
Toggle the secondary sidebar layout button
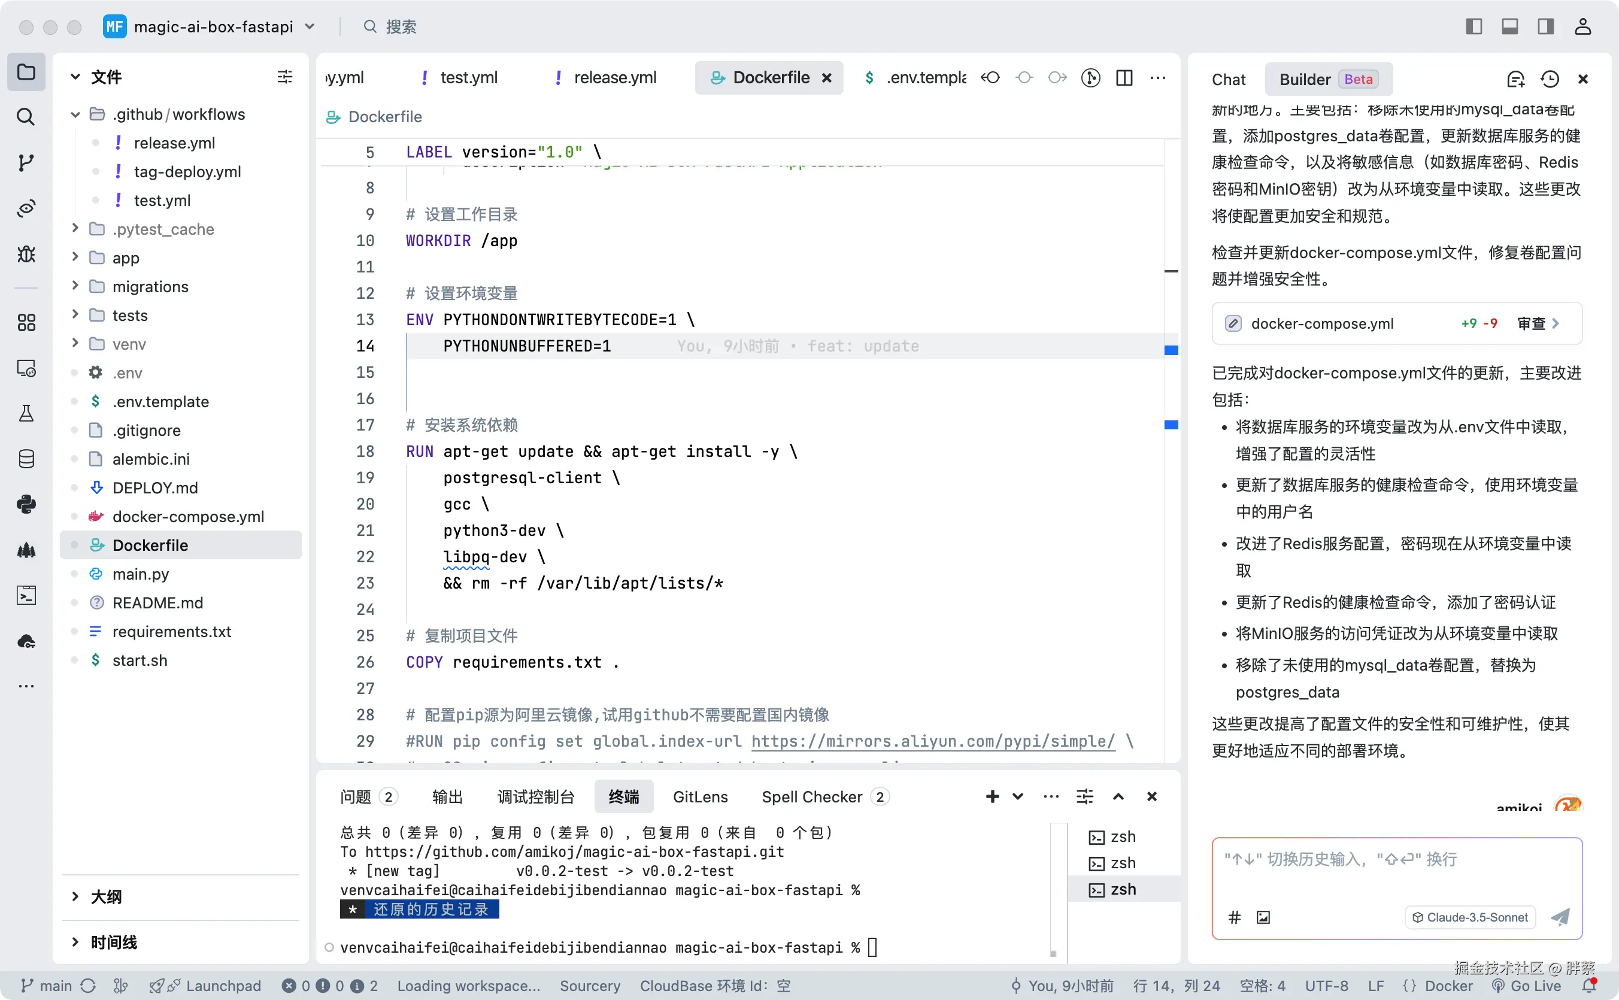[1545, 26]
